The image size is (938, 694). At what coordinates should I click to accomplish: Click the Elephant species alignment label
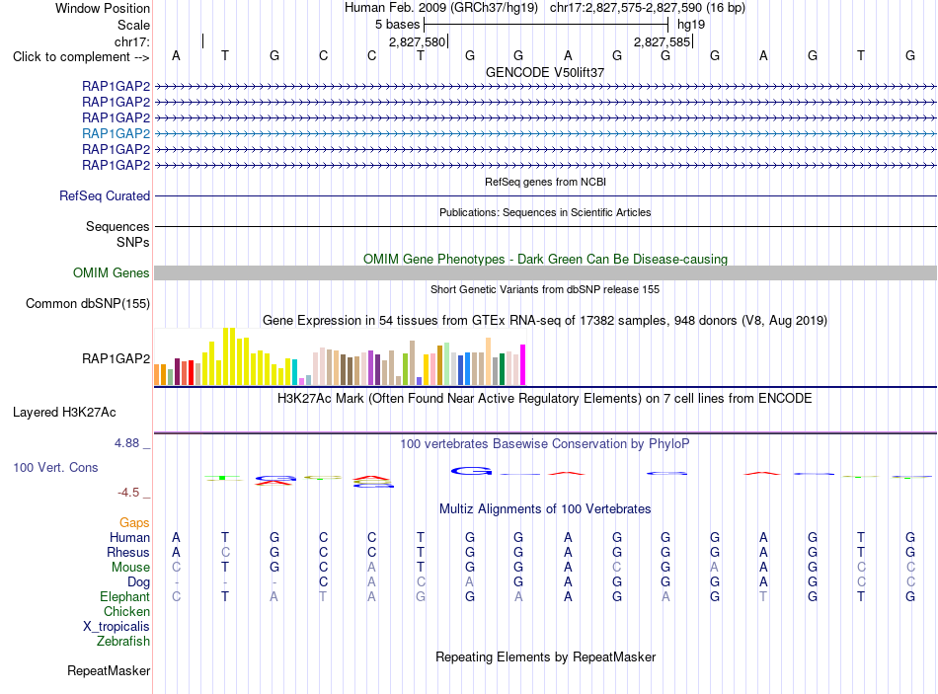click(x=125, y=596)
